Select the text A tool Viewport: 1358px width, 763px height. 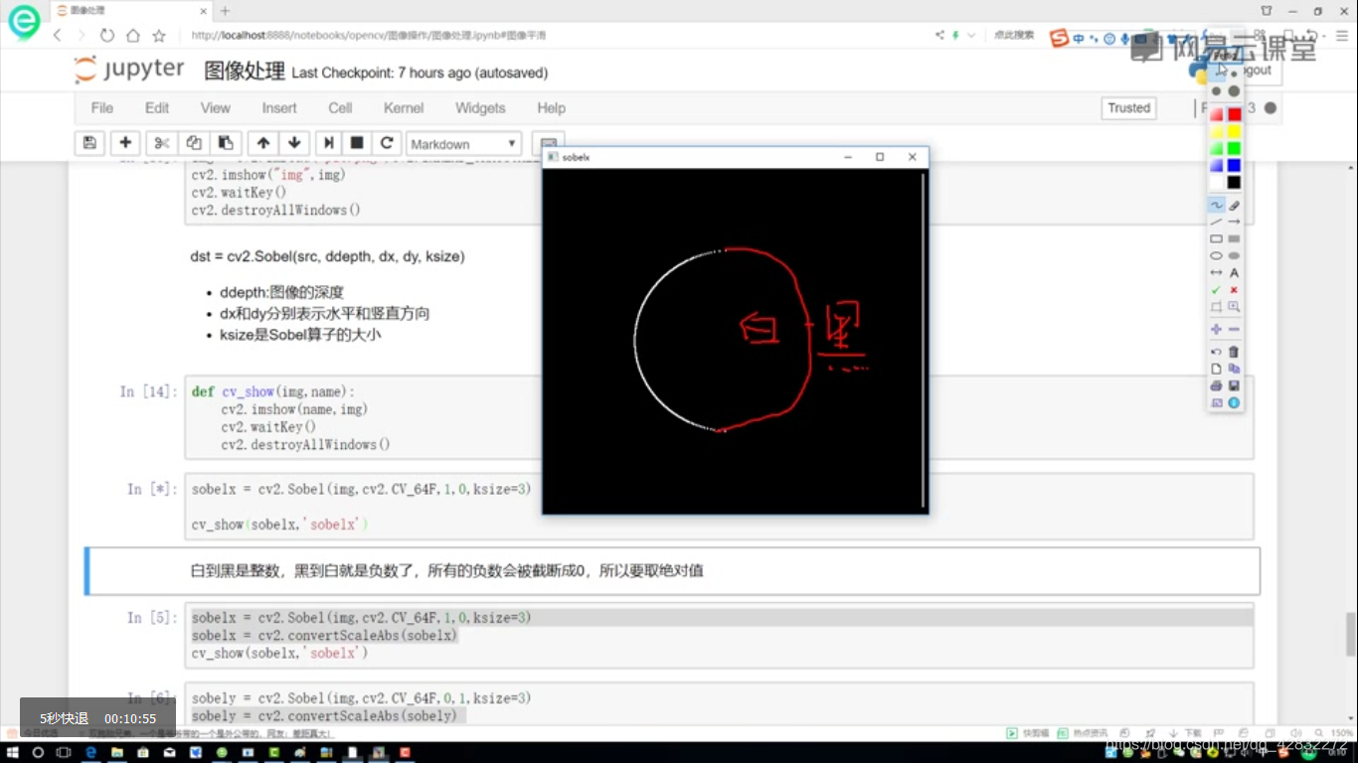[x=1234, y=272]
